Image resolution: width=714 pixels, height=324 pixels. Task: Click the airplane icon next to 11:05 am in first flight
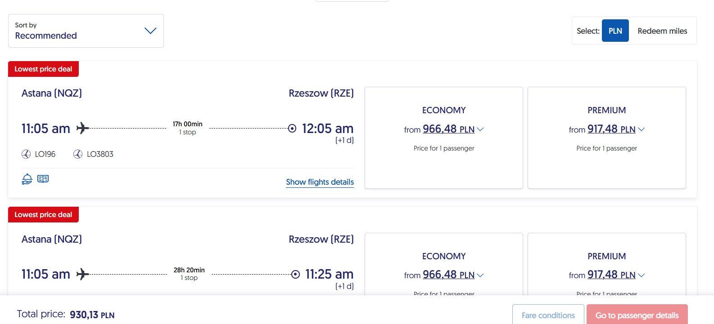click(82, 128)
